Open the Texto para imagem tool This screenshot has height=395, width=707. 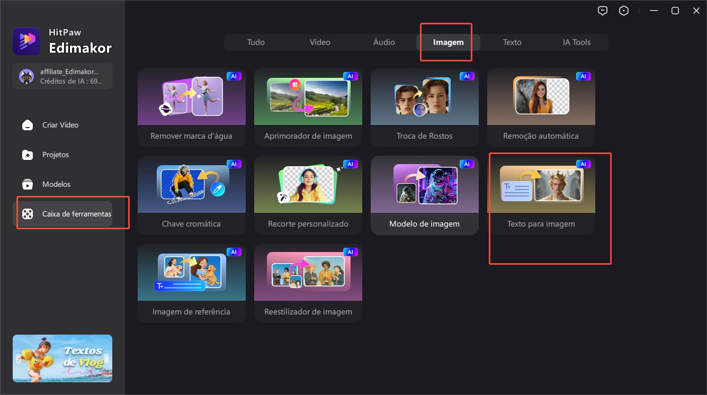point(541,195)
